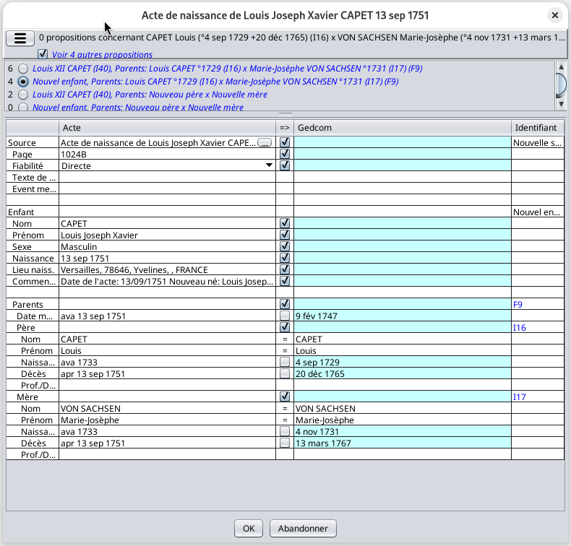Screen dimensions: 571x546
Task: Click the Gedcom column header
Action: tap(403, 128)
